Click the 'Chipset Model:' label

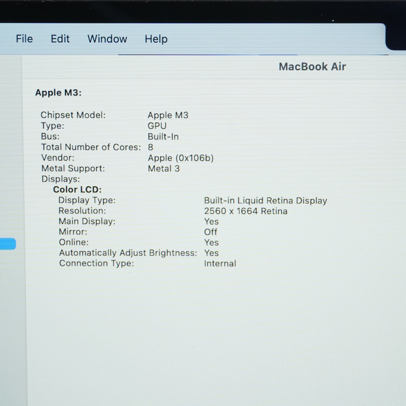pos(73,115)
